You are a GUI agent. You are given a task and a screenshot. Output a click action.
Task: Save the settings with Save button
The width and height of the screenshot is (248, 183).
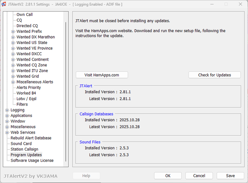tap(230, 176)
